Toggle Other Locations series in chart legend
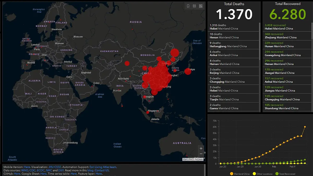This screenshot has width=313, height=176. (262, 174)
